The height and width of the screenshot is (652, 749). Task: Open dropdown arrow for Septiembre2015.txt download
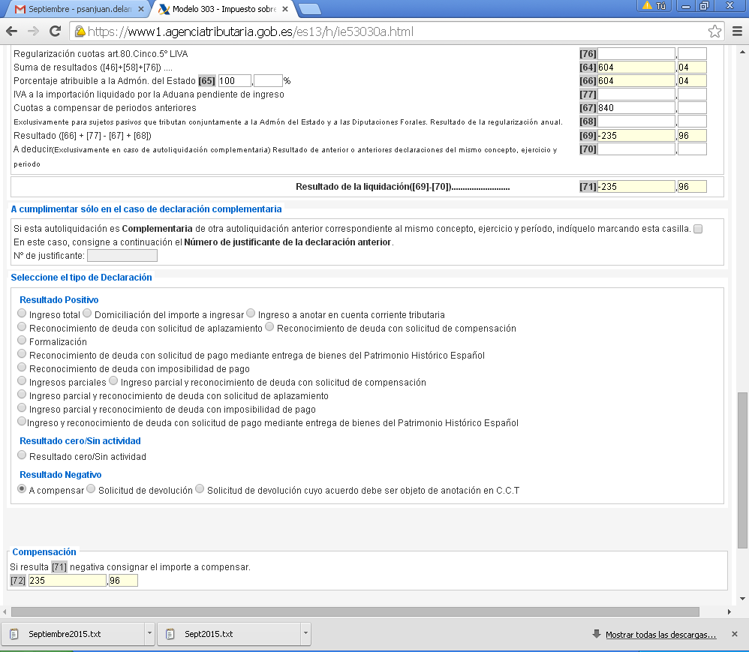point(150,634)
